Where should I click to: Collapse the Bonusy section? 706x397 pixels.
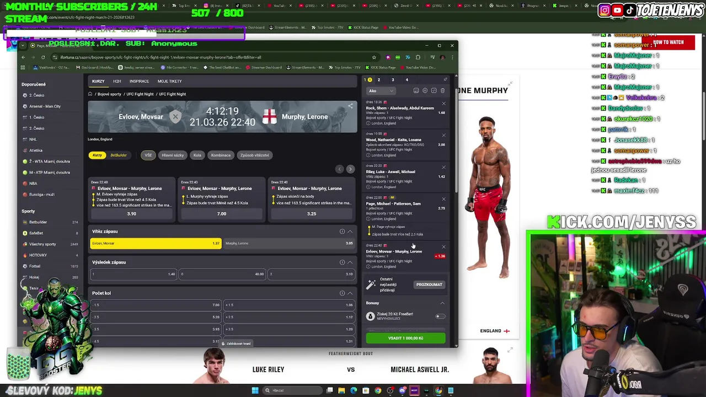click(442, 303)
